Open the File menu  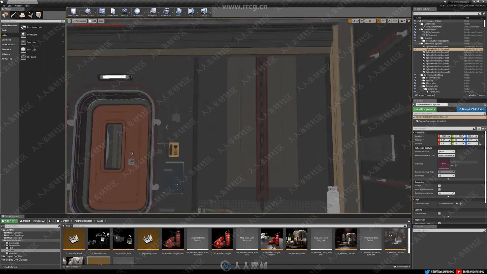3,6
